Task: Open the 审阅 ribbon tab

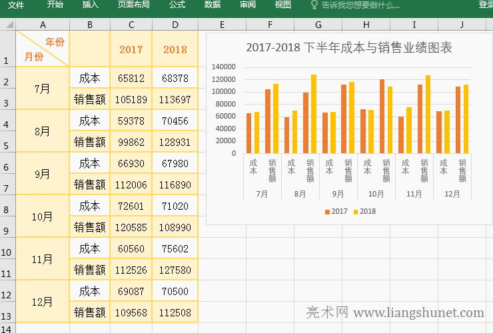Action: click(x=248, y=5)
